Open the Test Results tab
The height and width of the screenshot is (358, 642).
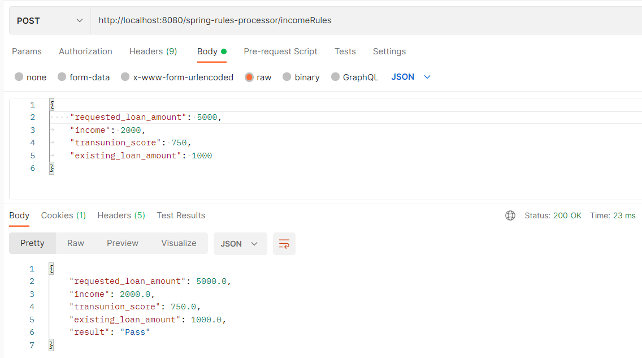point(181,215)
